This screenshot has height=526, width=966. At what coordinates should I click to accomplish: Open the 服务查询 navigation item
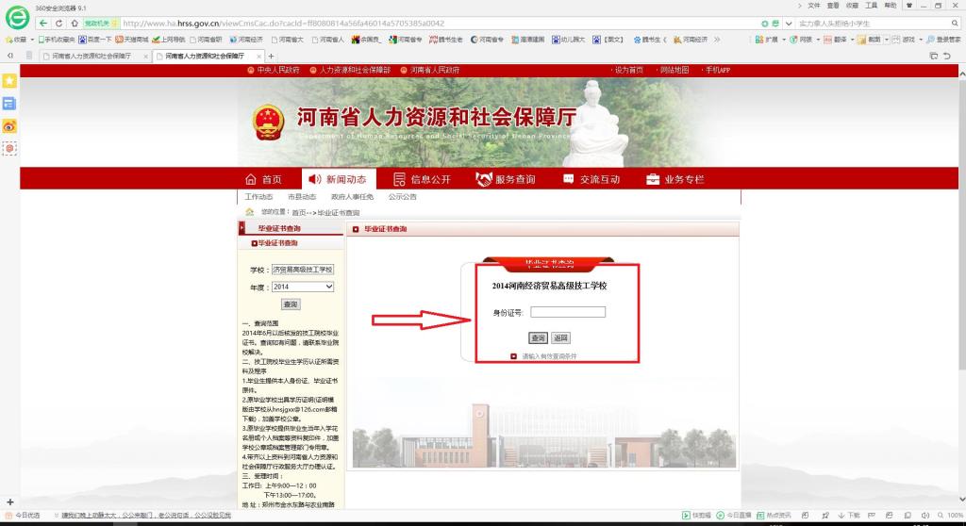coord(506,179)
